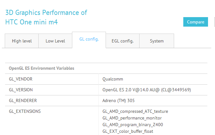Open the Low Level tab
Screen dimensions: 215x135
(55, 41)
